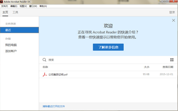Open the 帮助(H) menu
Viewport: 178px width, 111px height.
pyautogui.click(x=43, y=6)
